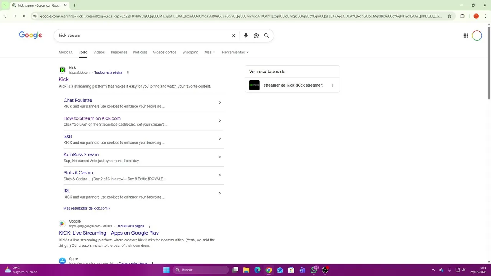Open streamer de Kick results chevron
Image resolution: width=491 pixels, height=276 pixels.
pos(333,85)
